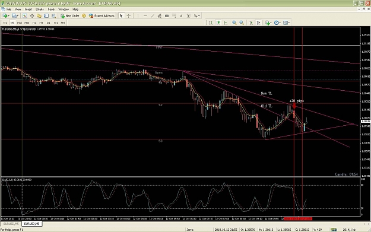Select the Text Label 'T' tool

point(188,16)
